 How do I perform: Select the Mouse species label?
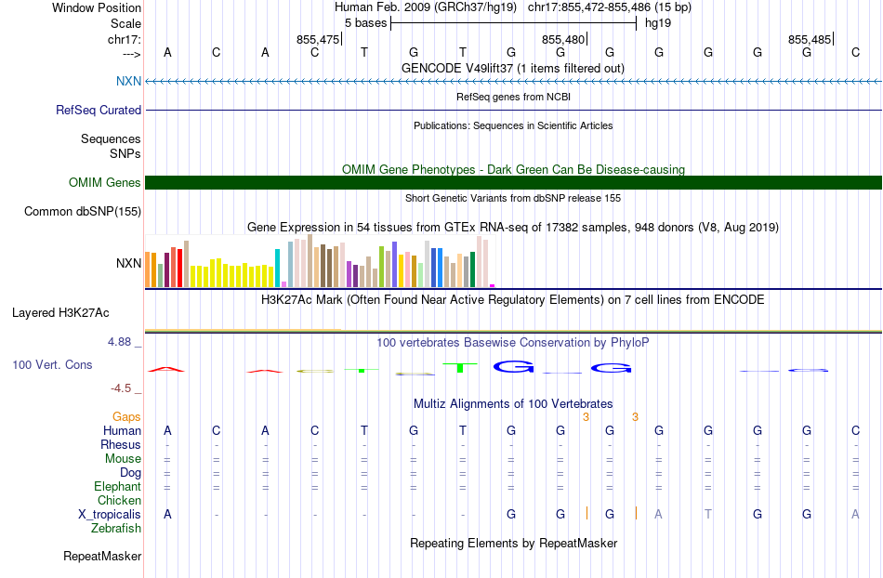click(x=123, y=458)
